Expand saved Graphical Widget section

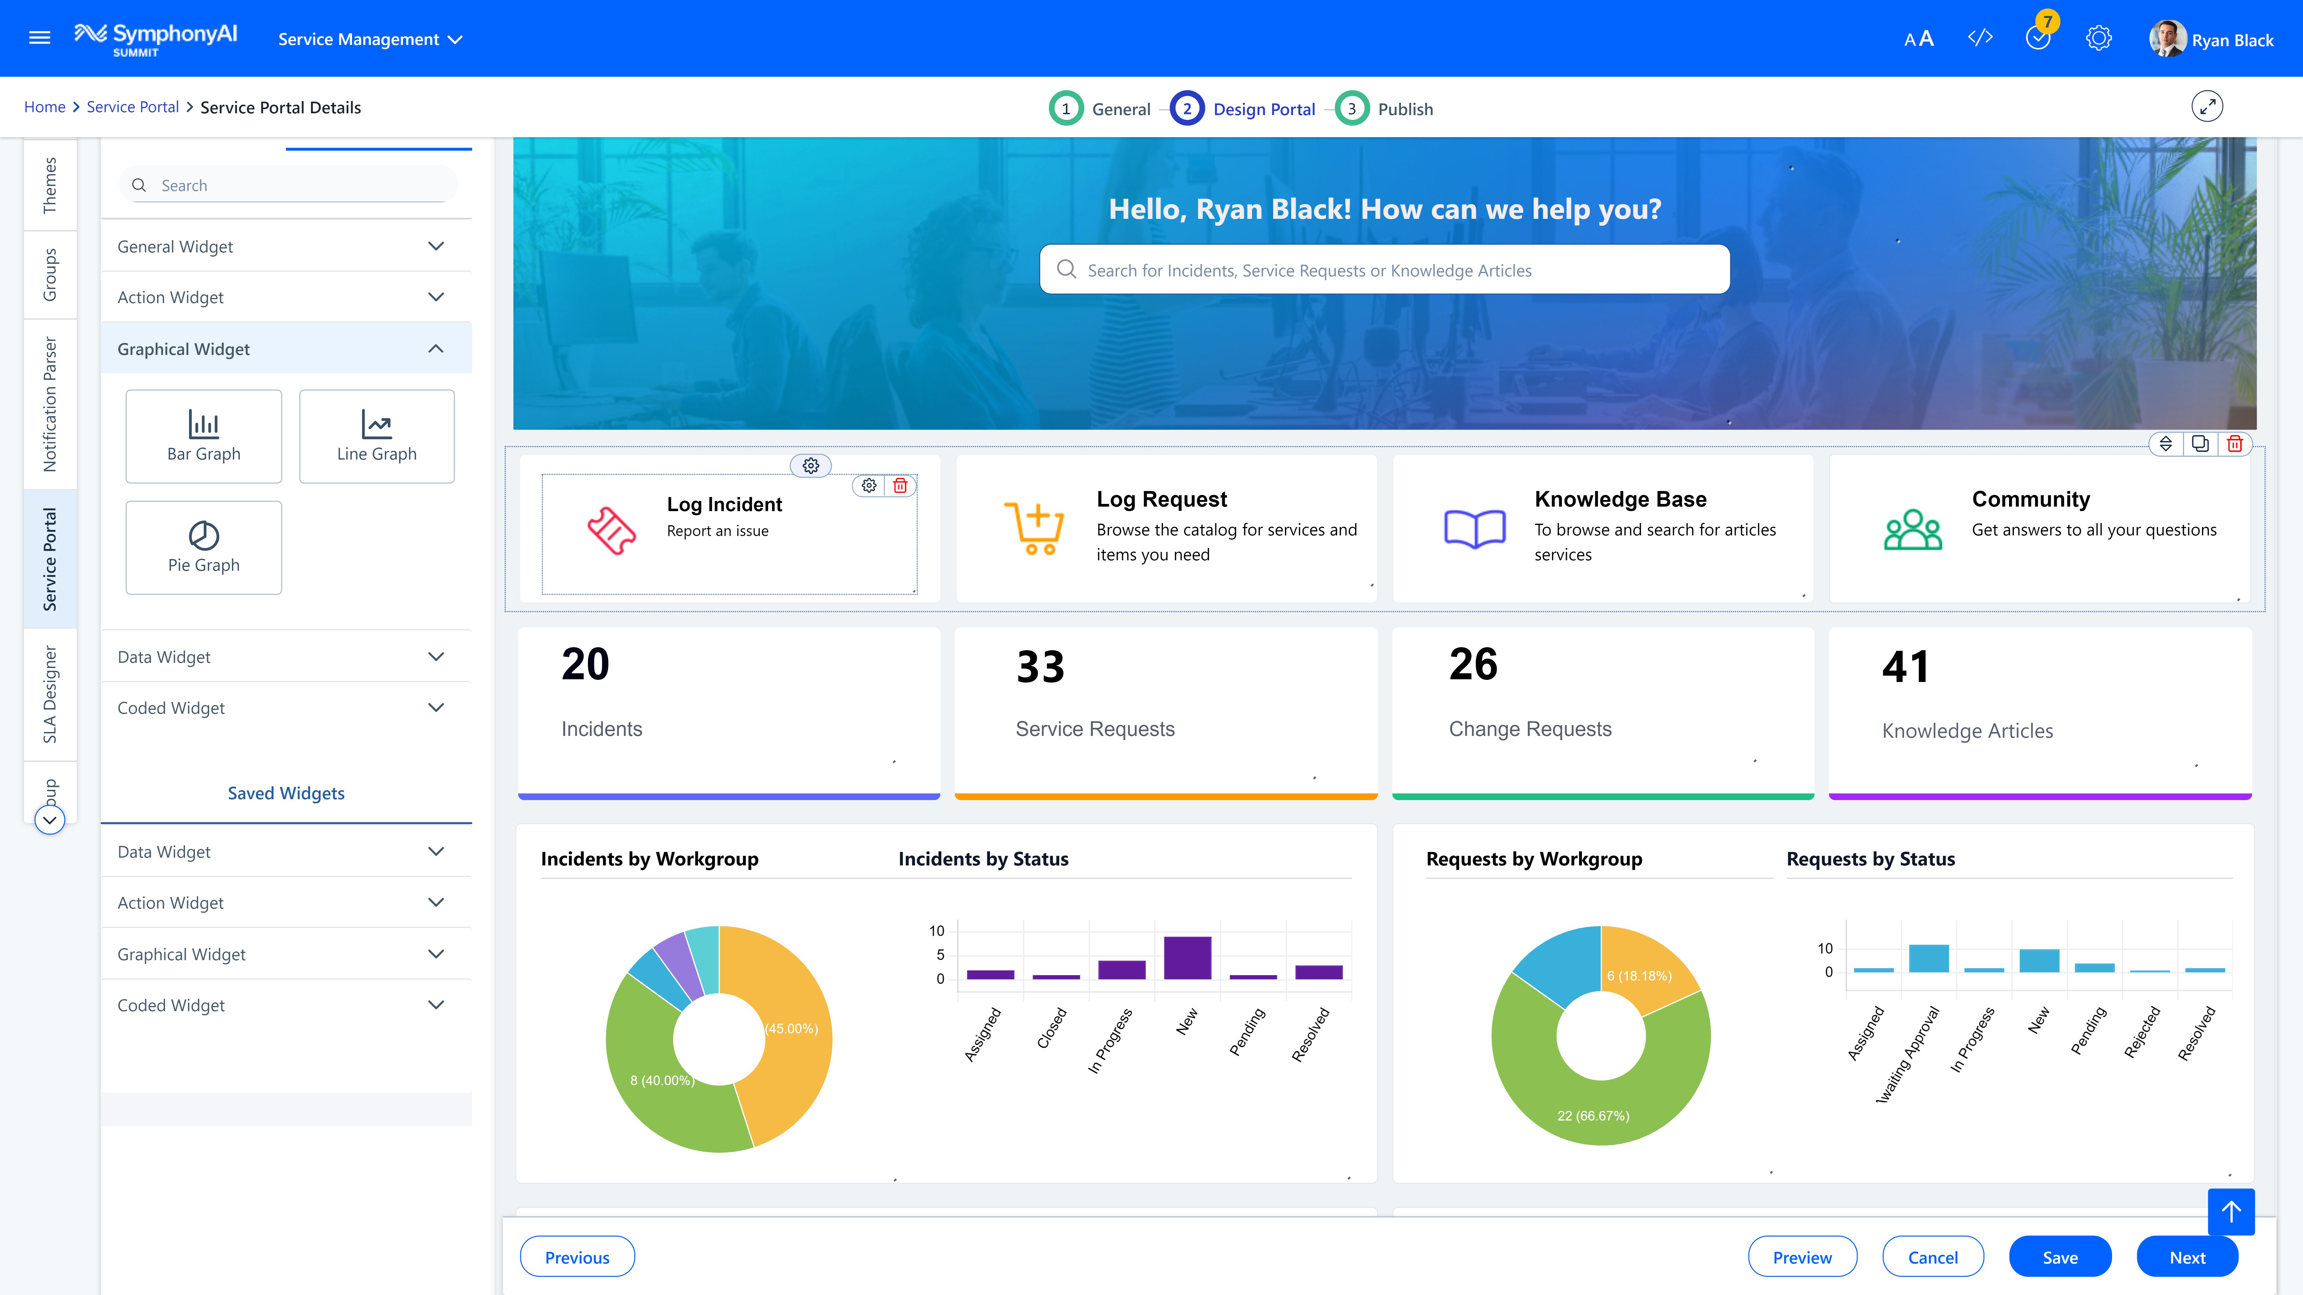coord(286,954)
